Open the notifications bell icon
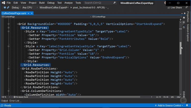The width and height of the screenshot is (191, 108). (x=187, y=105)
